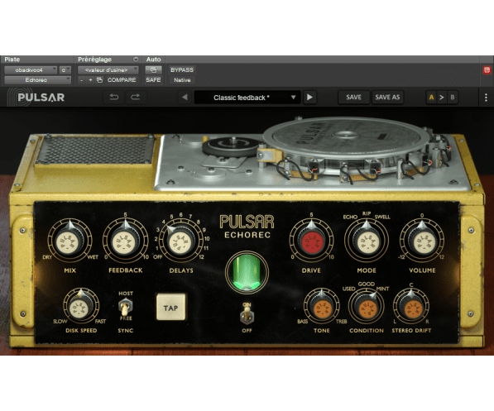Click the VOLUME knob
Screen dimensions: 494x411
pyautogui.click(x=422, y=241)
